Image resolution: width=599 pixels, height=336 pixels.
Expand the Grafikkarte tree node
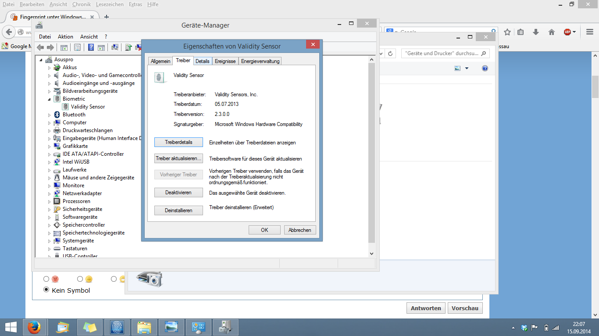pyautogui.click(x=50, y=146)
